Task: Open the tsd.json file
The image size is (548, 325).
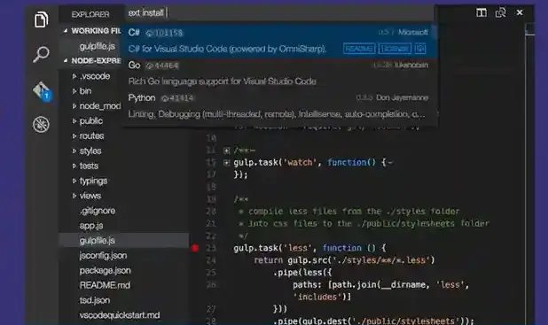Action: click(95, 300)
